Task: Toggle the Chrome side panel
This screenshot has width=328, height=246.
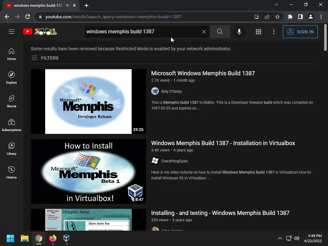Action: 300,17
